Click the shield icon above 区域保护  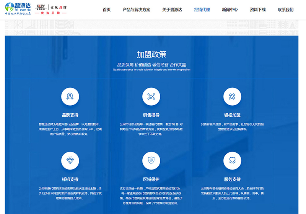click(x=151, y=160)
